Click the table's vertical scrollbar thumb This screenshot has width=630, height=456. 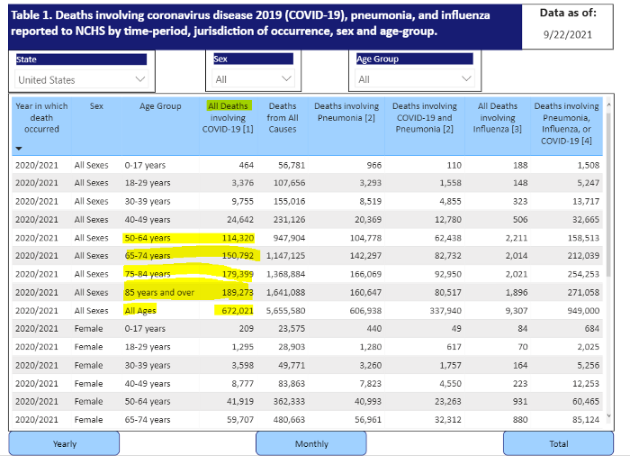608,195
